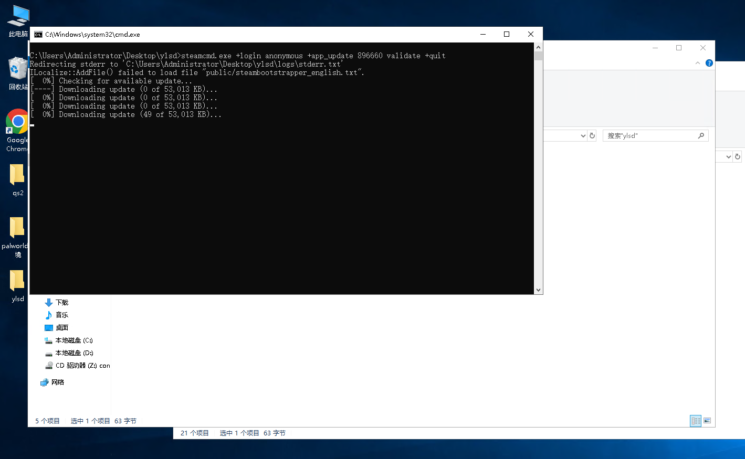Click the "ILocalize::AddFile() failed" line
This screenshot has width=745, height=459.
point(197,72)
